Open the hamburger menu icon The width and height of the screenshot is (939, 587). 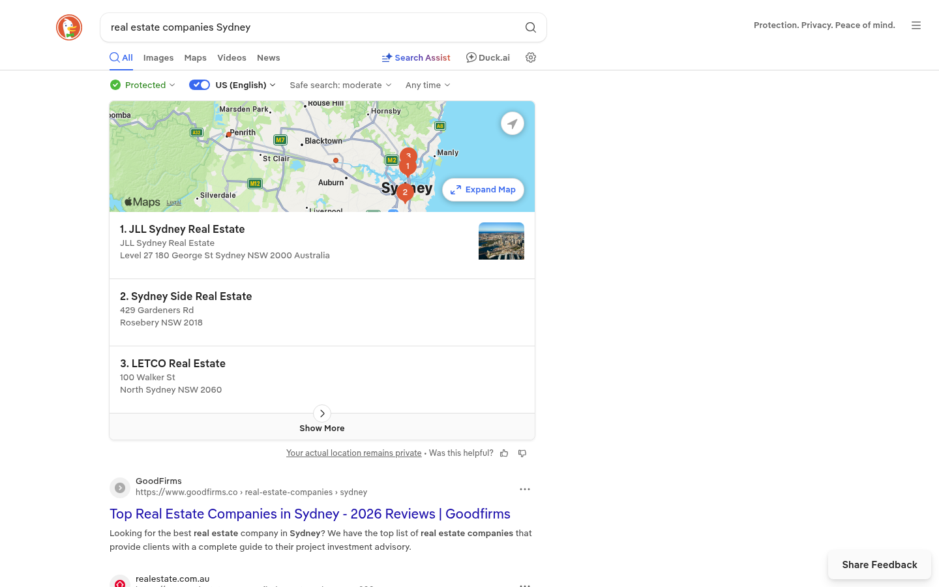point(916,25)
